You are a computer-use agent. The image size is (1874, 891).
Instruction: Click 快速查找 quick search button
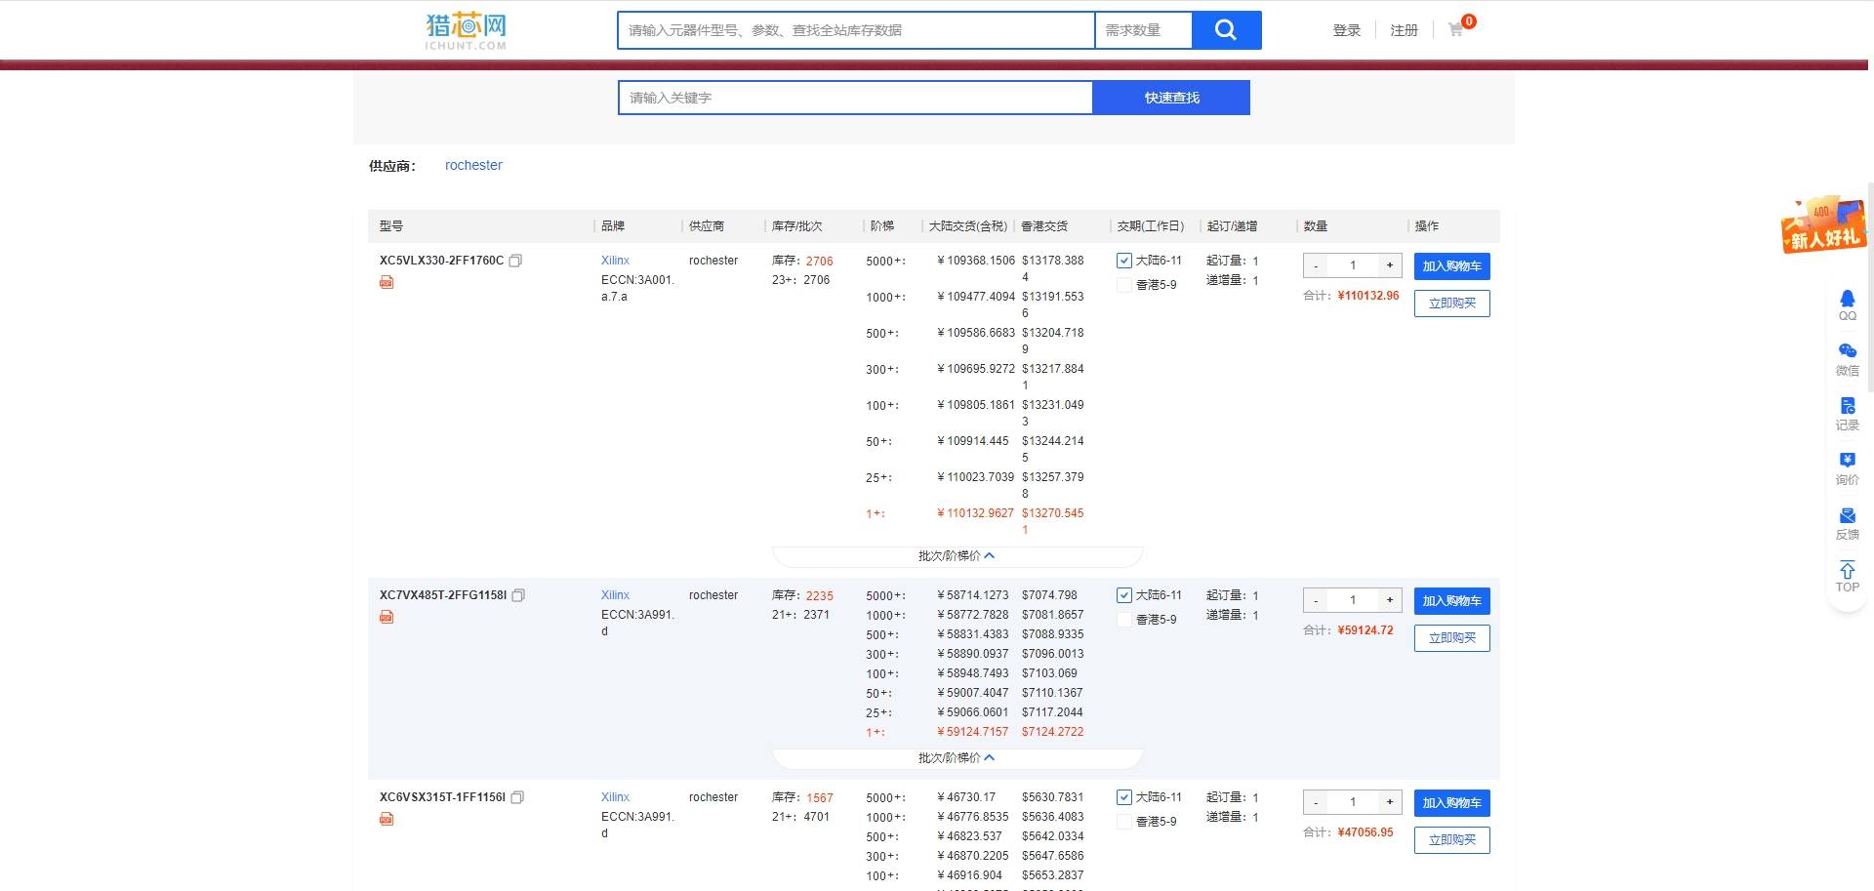click(1171, 98)
